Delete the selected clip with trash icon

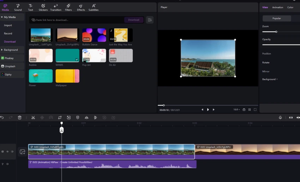20,118
